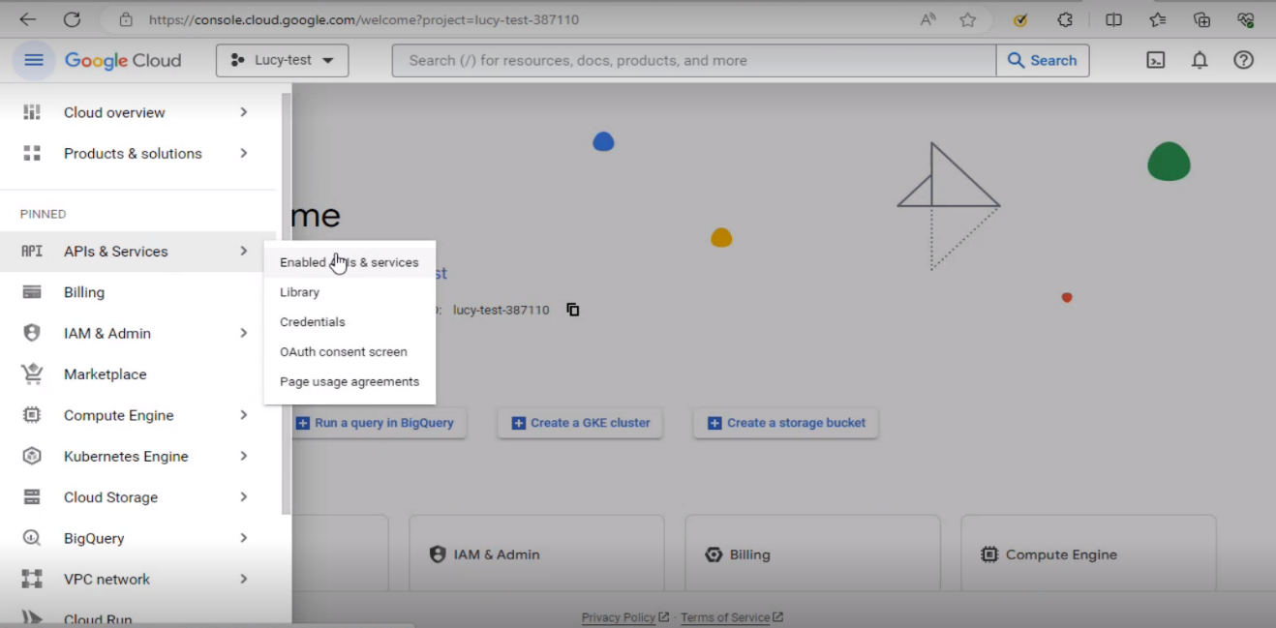Click Create a storage bucket button
1276x628 pixels.
[786, 423]
